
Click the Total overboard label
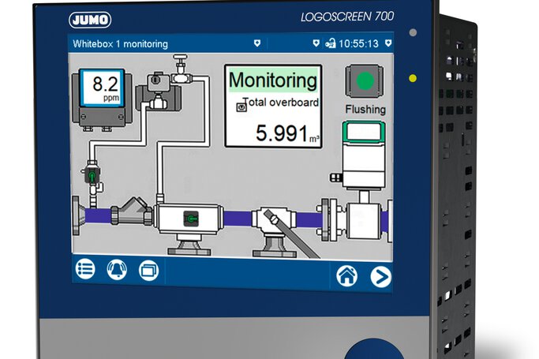tap(280, 103)
